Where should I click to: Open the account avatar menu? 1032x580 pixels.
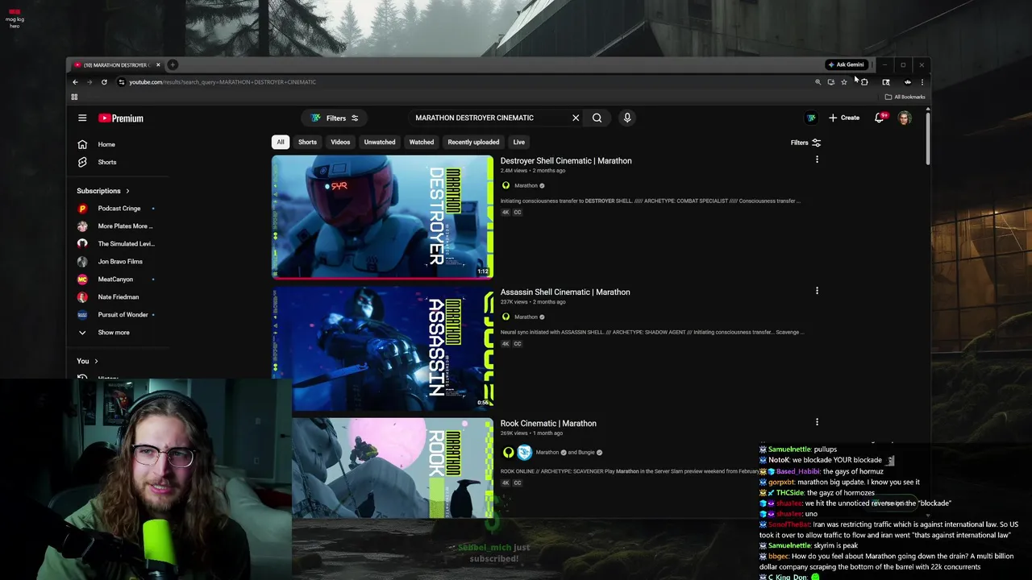[905, 118]
